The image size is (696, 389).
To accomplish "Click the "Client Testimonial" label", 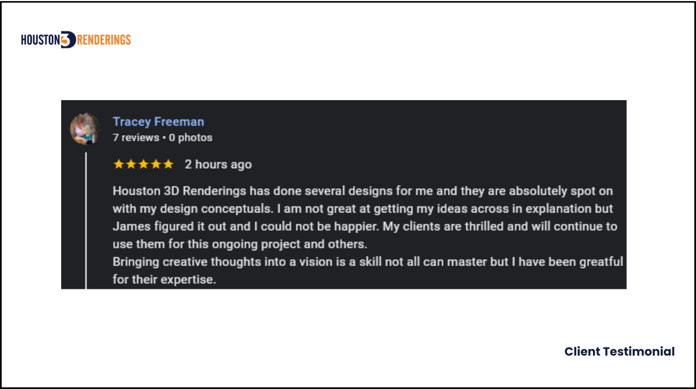I will tap(619, 352).
